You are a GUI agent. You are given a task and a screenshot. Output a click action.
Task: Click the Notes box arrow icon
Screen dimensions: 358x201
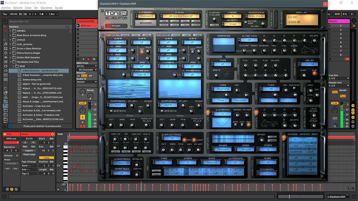[52, 134]
